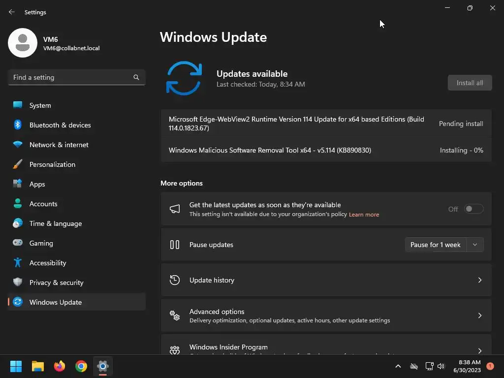This screenshot has height=378, width=504.
Task: Click the Edge-WebView2 Runtime update entry
Action: (x=326, y=124)
